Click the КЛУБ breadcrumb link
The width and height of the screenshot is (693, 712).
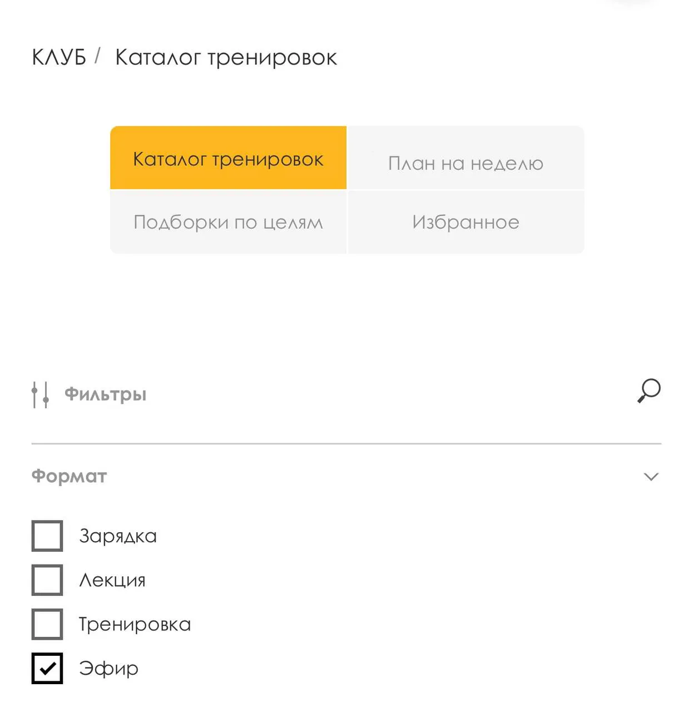click(x=59, y=57)
